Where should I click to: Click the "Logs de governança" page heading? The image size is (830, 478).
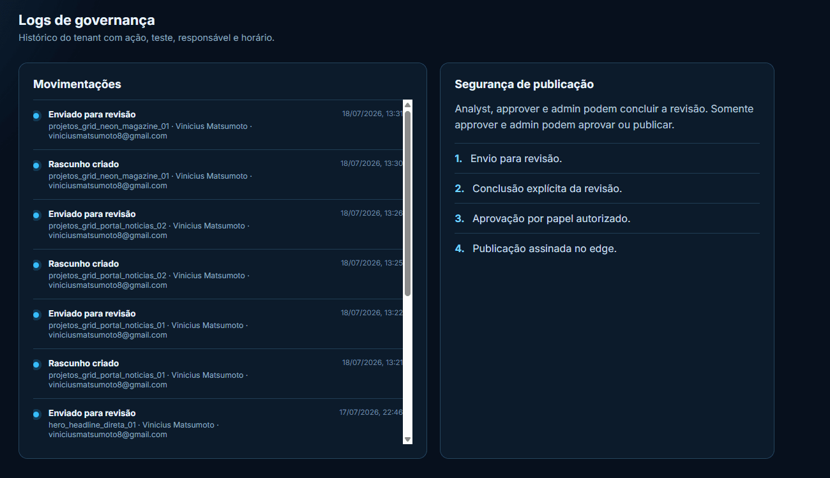tap(87, 21)
